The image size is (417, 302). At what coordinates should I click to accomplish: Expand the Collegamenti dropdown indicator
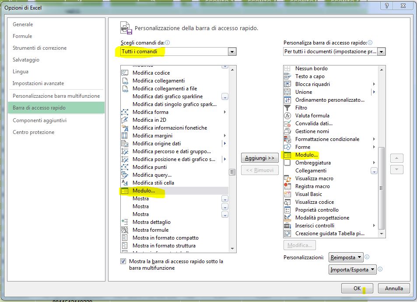click(x=374, y=171)
